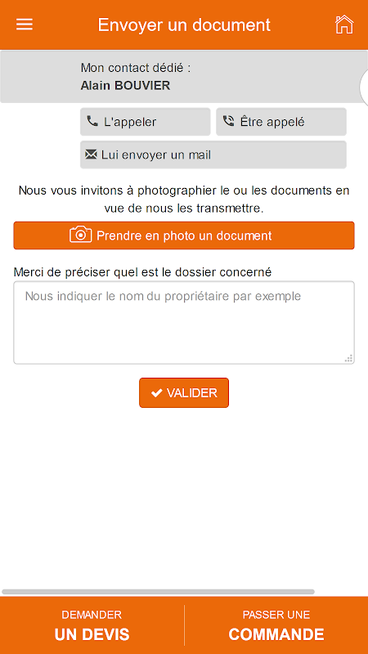368x654 pixels.
Task: Choose the Être appelé callback option
Action: [281, 122]
